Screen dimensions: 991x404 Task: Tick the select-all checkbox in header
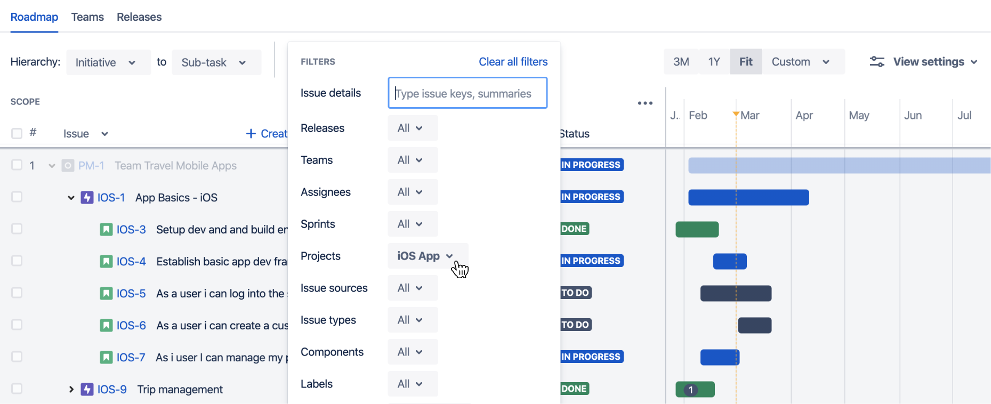coord(17,133)
